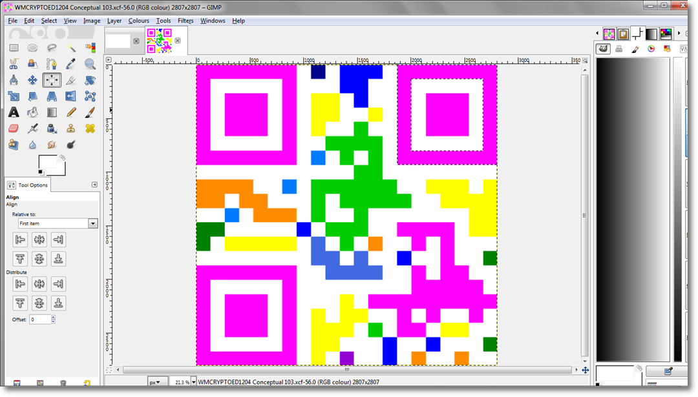Choose the Move tool
Viewport: 698px width, 397px height.
click(32, 80)
